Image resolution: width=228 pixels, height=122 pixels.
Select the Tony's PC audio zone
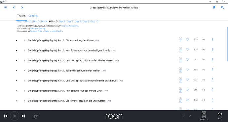coord(204,116)
